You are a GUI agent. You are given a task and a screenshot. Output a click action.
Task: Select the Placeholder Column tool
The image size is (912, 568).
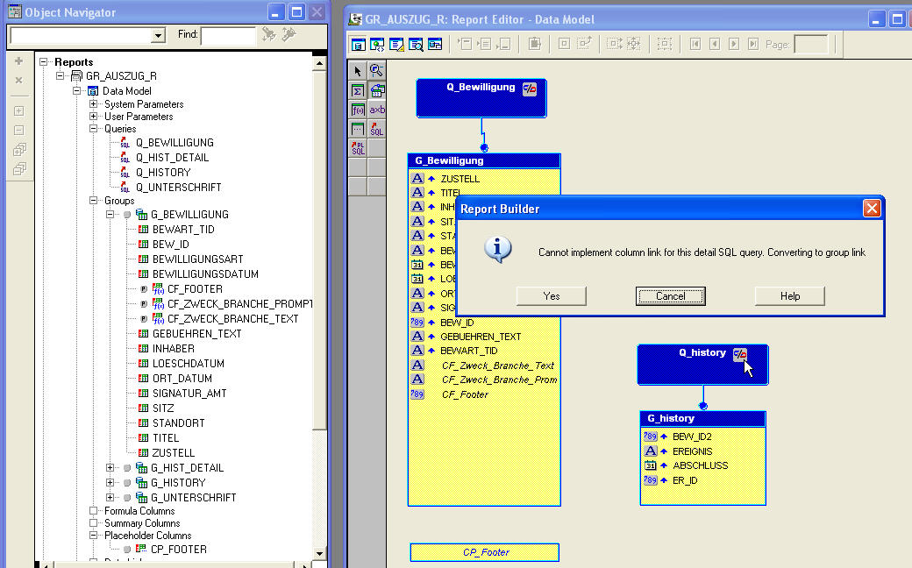[358, 129]
